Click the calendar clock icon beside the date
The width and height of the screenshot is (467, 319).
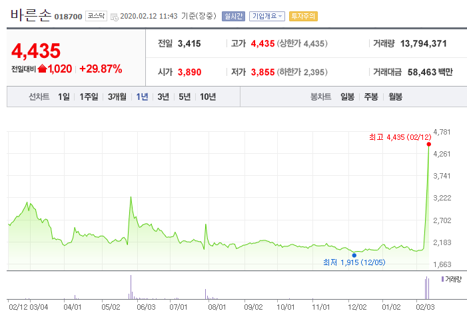pyautogui.click(x=115, y=17)
